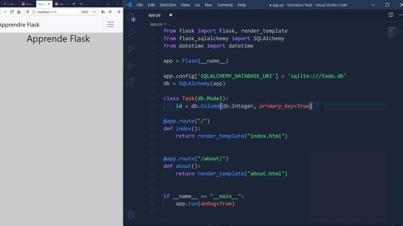Click "index.html" in render_template
Screen dimensions: 403x226
[266, 136]
